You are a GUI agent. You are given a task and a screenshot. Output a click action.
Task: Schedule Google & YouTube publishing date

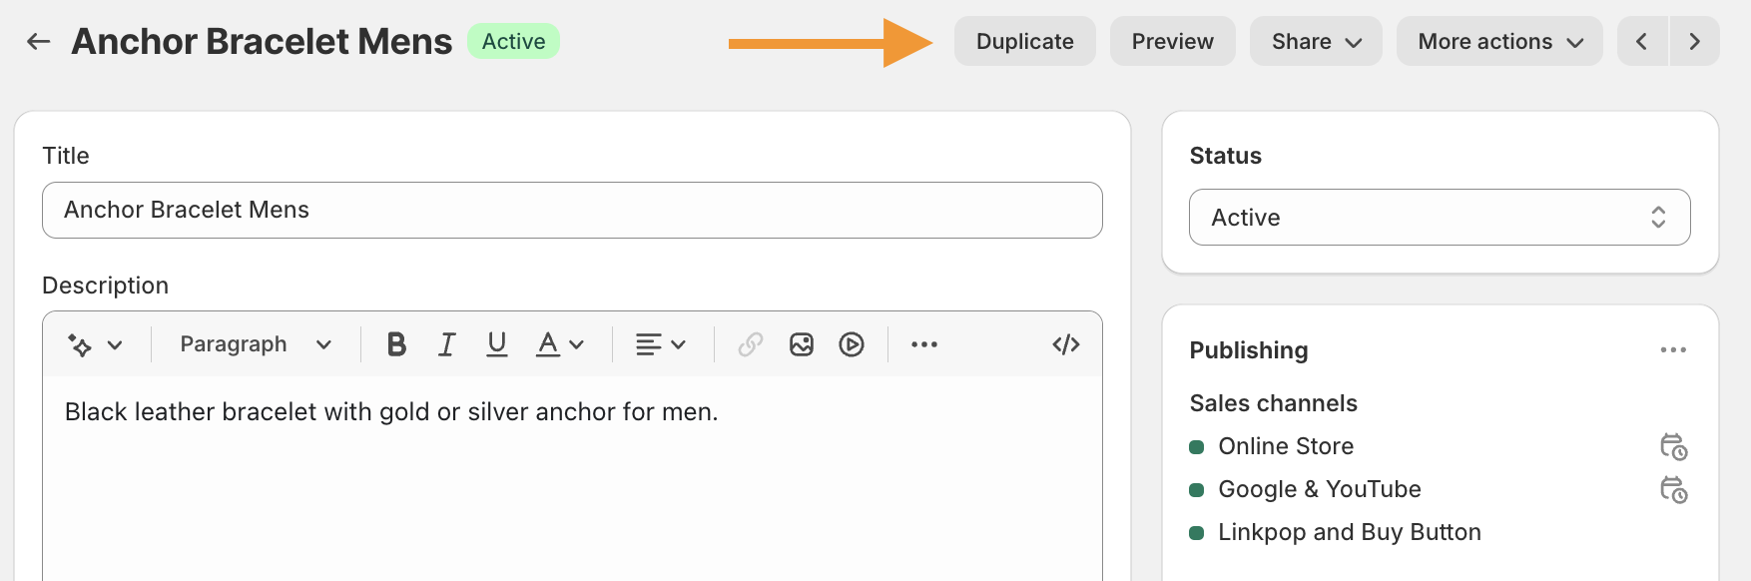pos(1673,489)
